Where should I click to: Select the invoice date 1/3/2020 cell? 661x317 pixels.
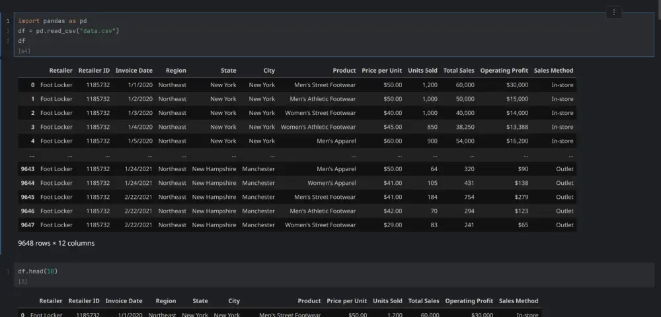(140, 113)
